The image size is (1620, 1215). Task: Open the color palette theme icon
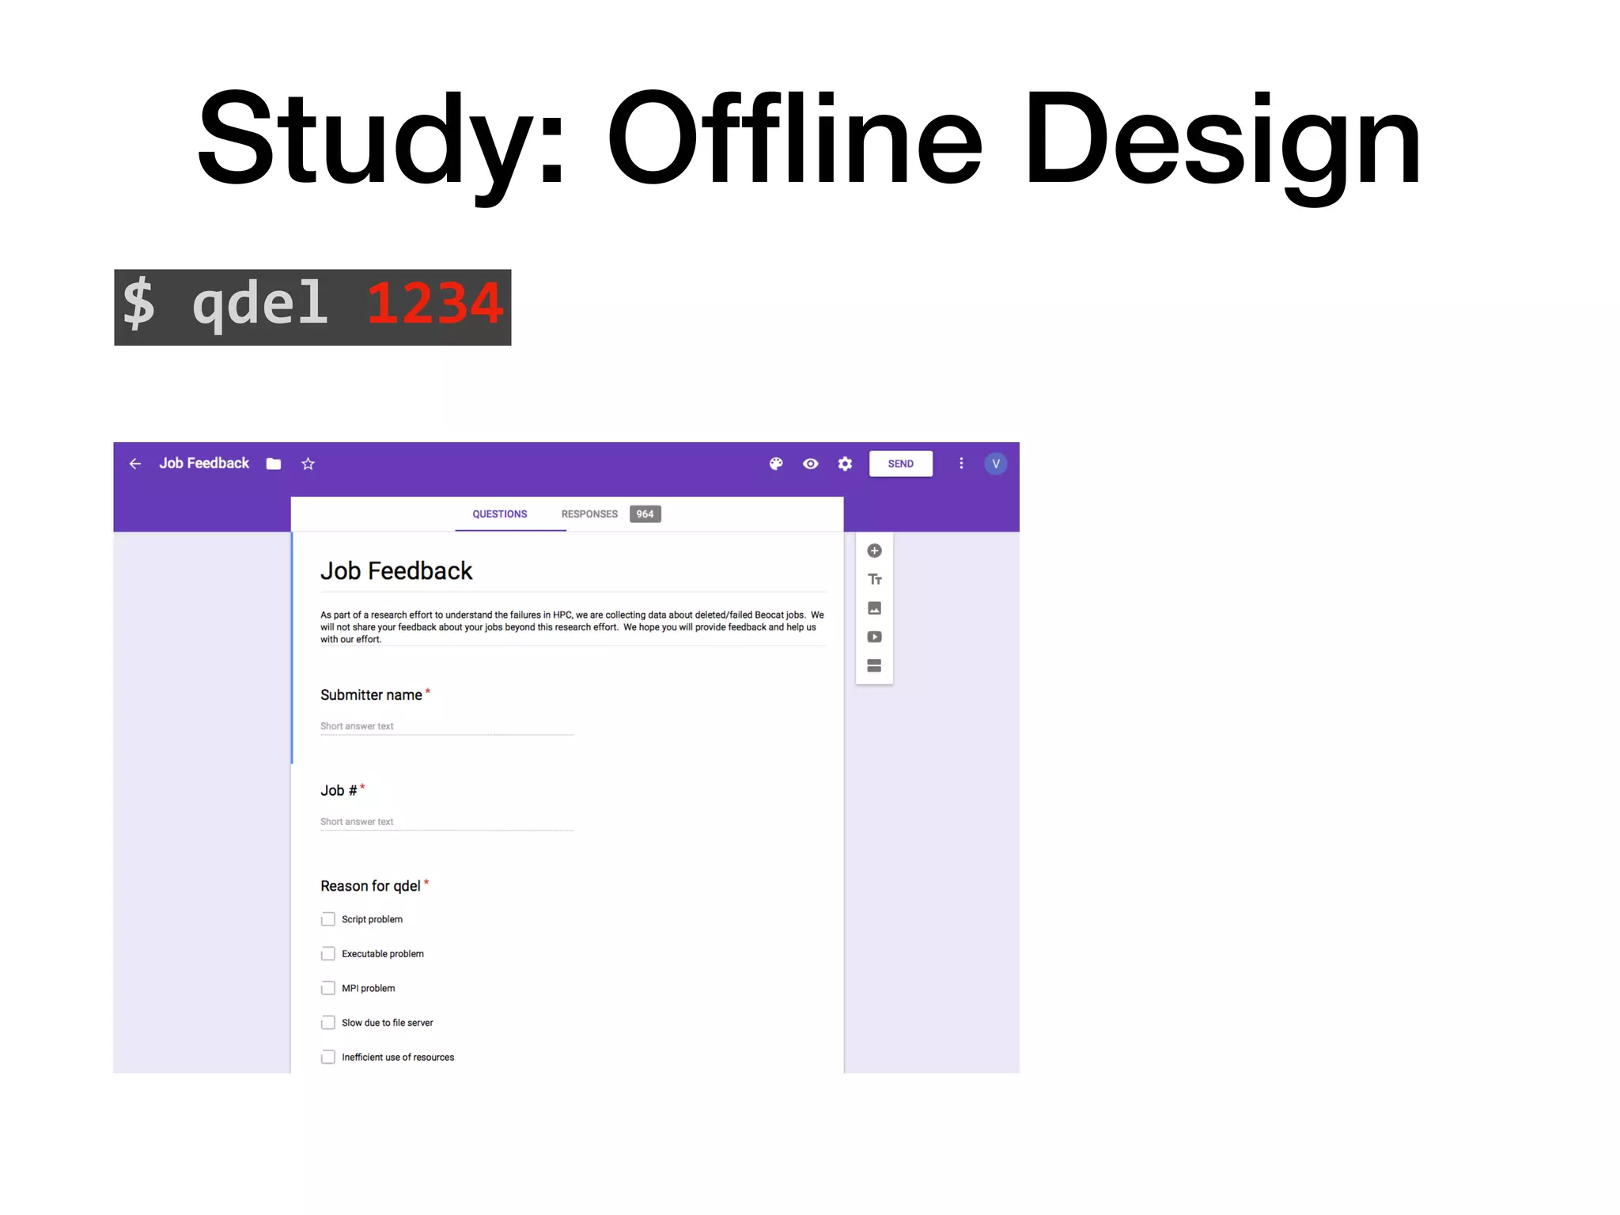[x=776, y=464]
